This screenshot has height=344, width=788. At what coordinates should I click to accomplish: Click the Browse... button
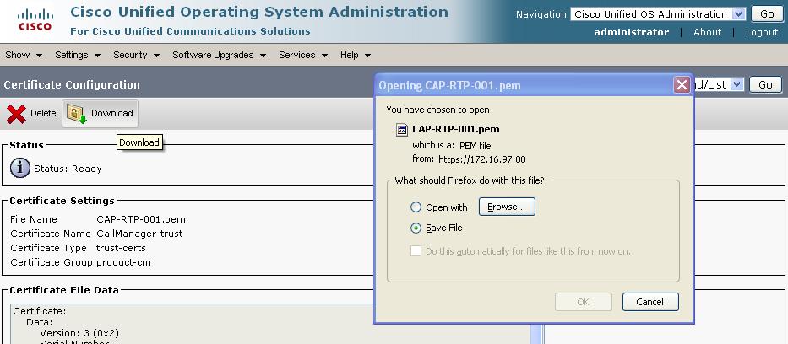[507, 207]
